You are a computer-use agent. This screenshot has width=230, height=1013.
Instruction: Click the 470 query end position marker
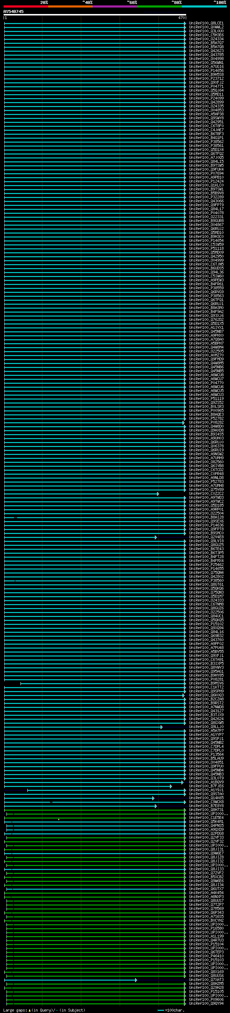tap(181, 18)
